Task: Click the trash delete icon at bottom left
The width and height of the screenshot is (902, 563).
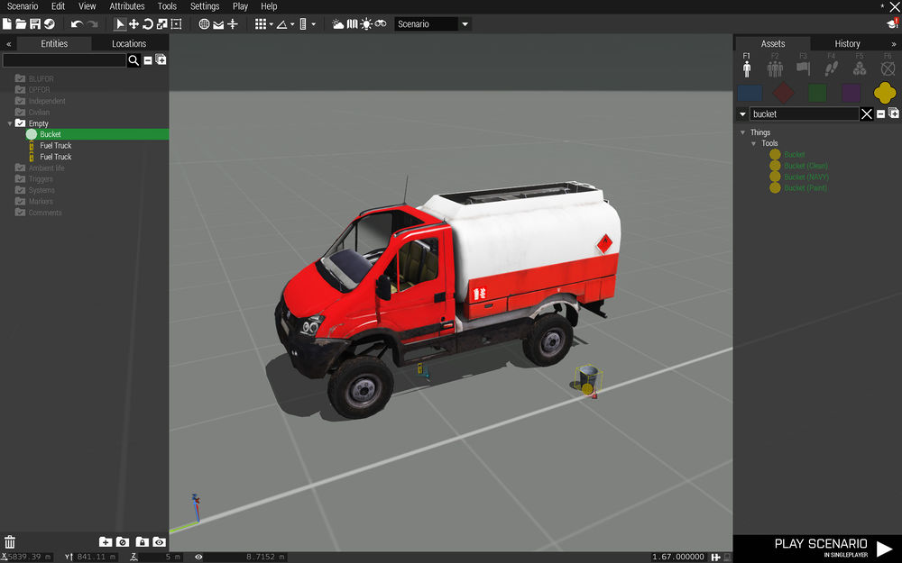Action: pos(9,541)
